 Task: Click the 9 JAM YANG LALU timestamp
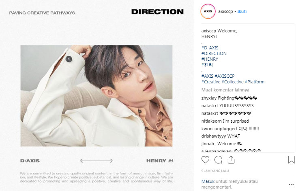[x=215, y=171]
